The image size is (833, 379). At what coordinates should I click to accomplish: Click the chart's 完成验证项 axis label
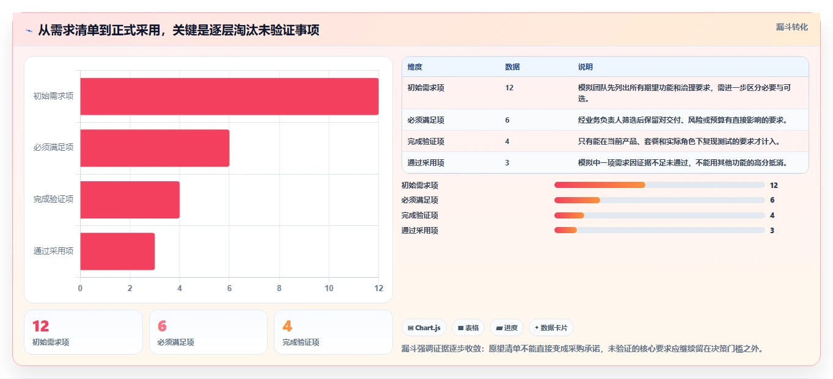53,199
